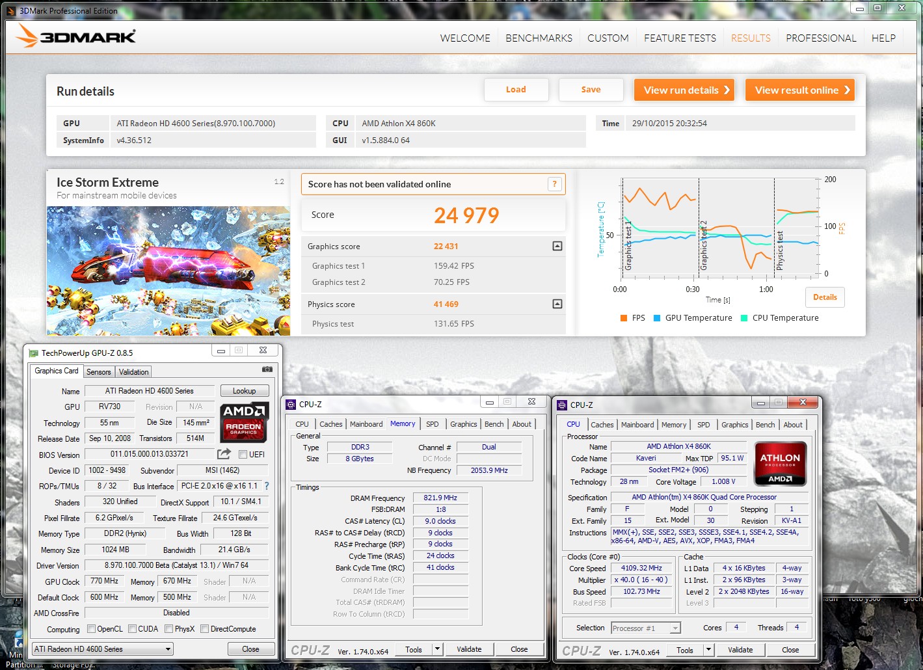Collapse the Physics score section

click(557, 304)
